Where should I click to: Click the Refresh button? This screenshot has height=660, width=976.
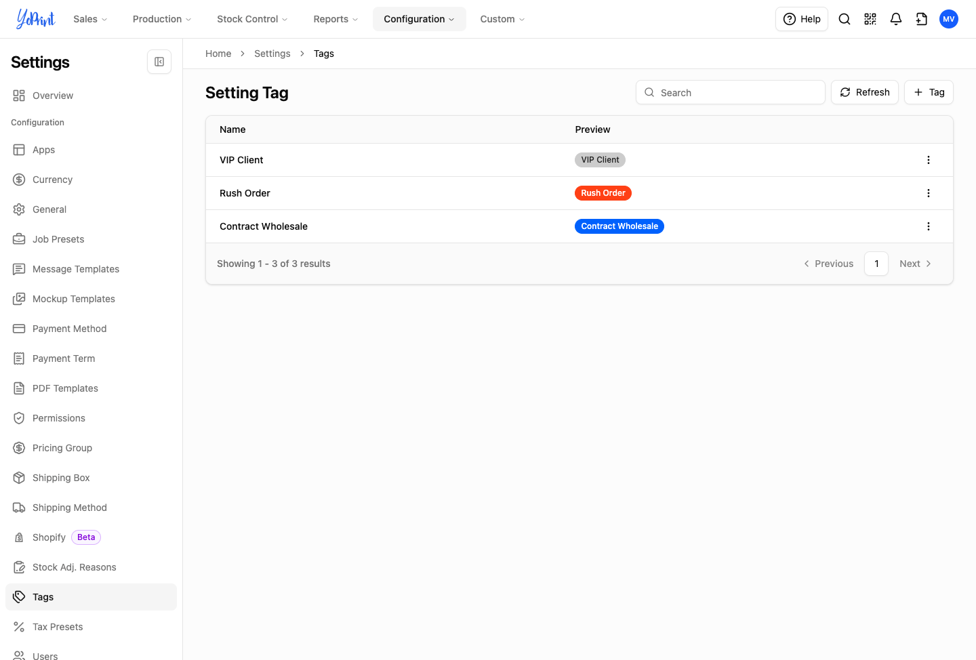point(865,92)
